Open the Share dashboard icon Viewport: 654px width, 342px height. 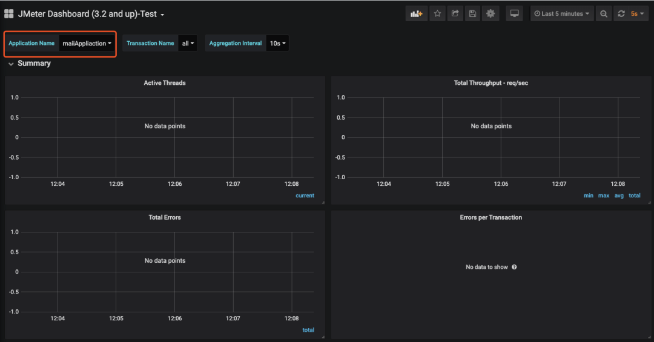[455, 14]
